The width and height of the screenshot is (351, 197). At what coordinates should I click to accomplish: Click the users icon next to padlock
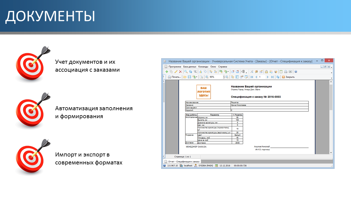tap(271, 72)
